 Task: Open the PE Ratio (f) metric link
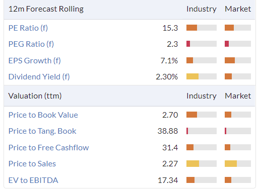(x=28, y=28)
